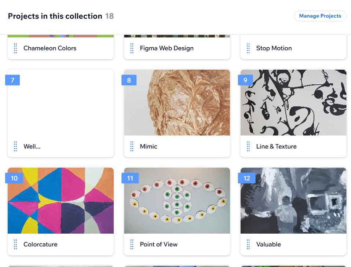
Task: Click the Figma Web Design project title
Action: click(167, 48)
